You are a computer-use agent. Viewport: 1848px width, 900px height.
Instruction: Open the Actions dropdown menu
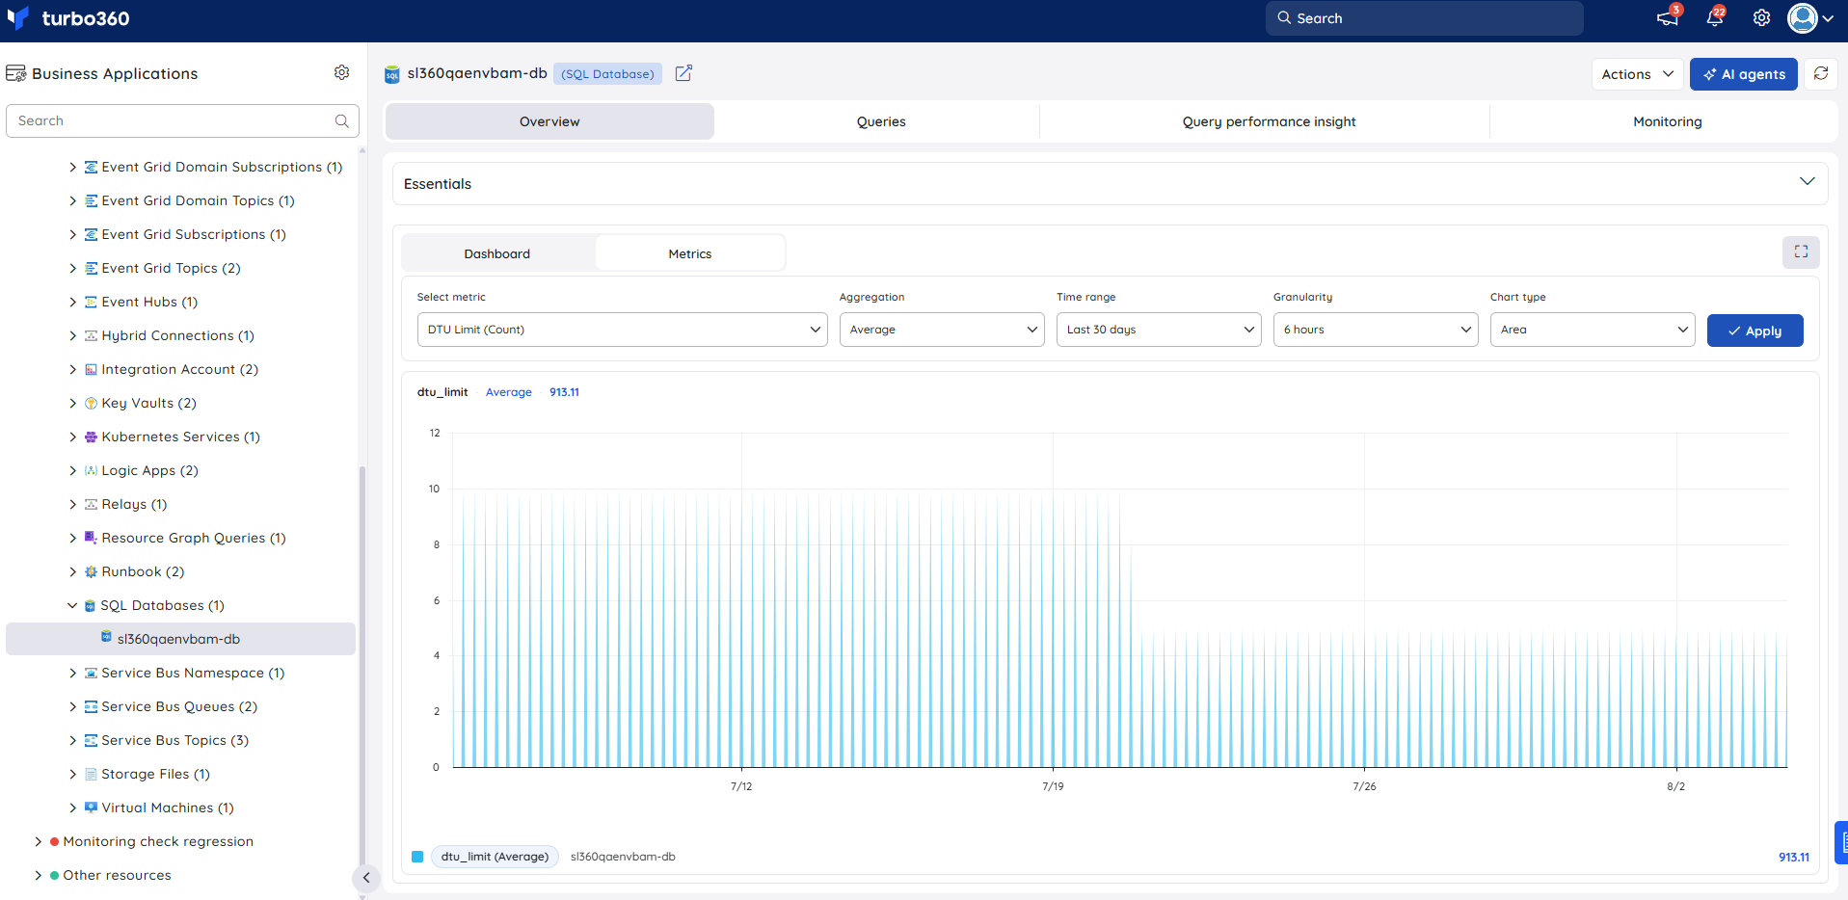point(1637,74)
